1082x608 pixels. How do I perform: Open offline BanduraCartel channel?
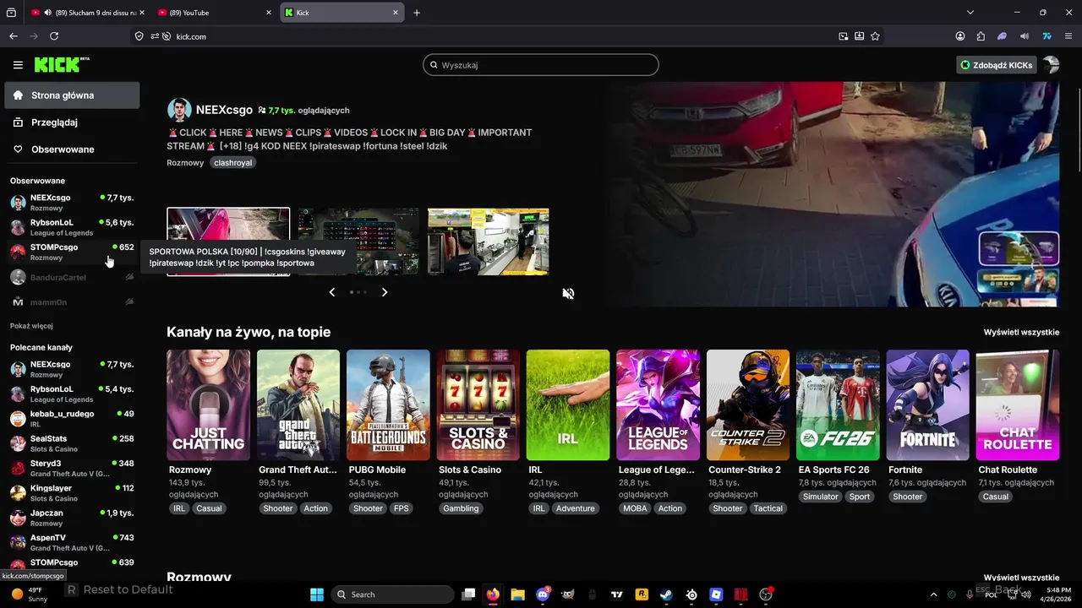tap(72, 277)
